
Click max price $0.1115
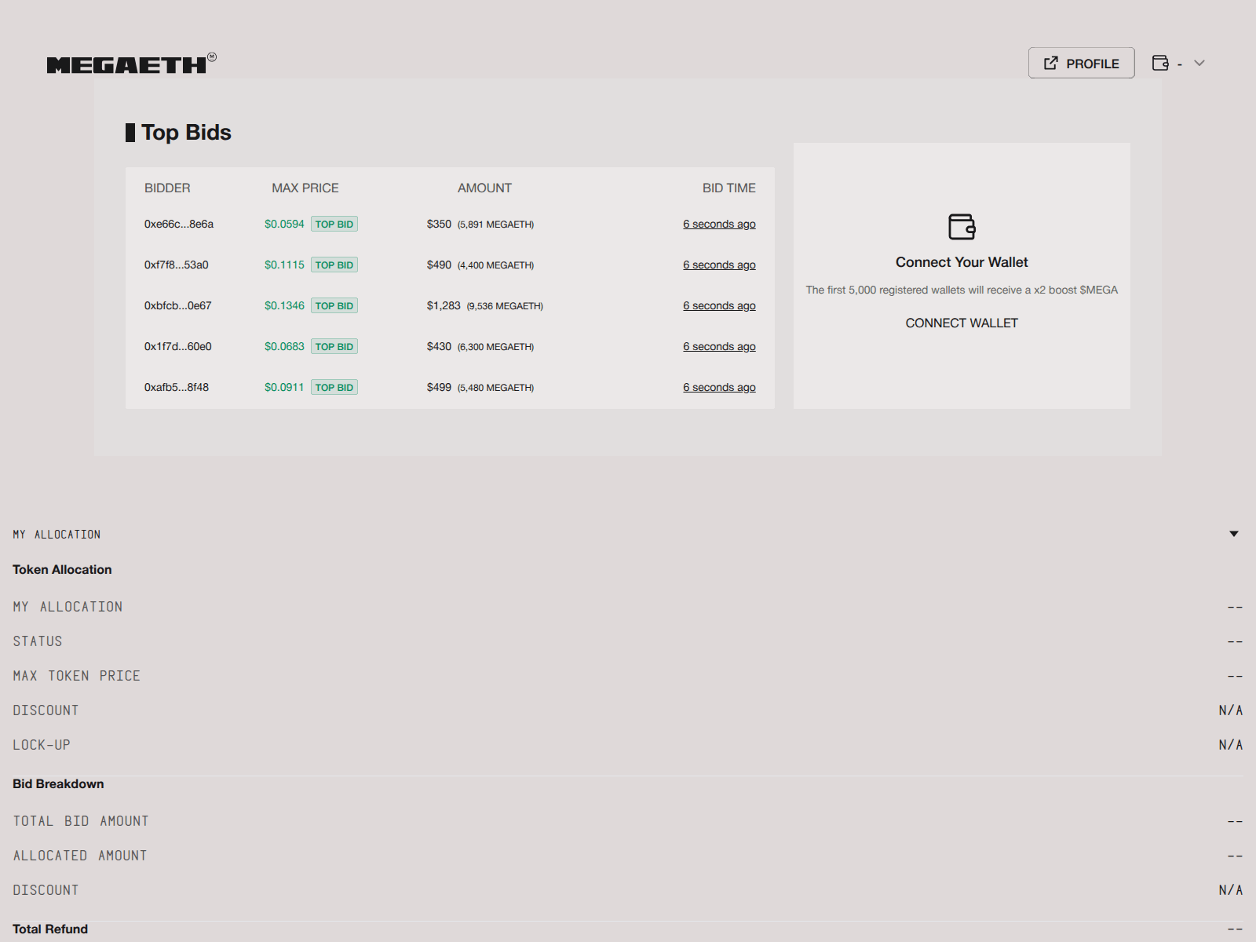click(x=284, y=265)
